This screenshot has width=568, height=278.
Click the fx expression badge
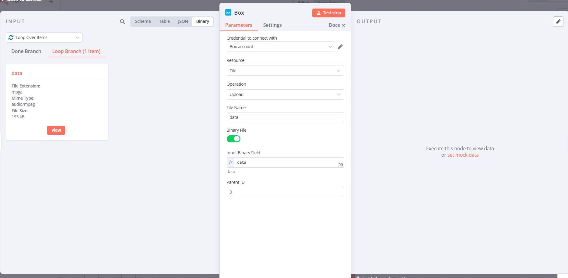tap(231, 162)
